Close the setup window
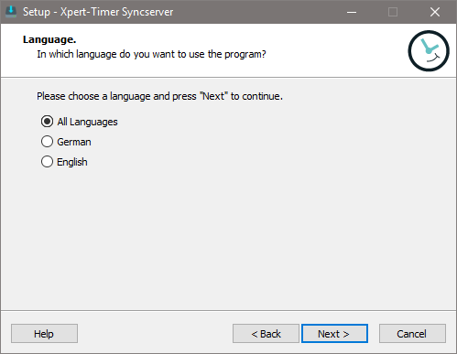Viewport: 457px width, 354px height. click(x=435, y=12)
